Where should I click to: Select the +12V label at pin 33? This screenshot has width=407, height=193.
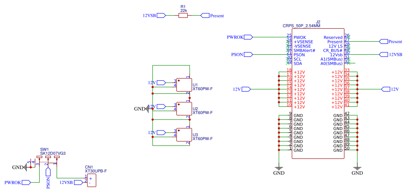337,72
